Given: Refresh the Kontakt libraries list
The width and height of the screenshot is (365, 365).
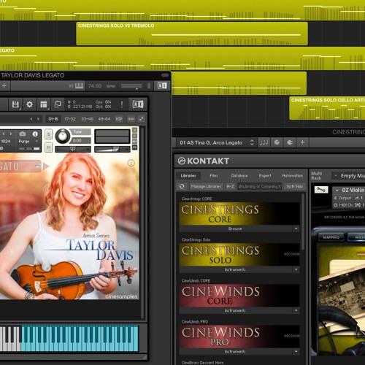Looking at the screenshot, I should coord(182,186).
